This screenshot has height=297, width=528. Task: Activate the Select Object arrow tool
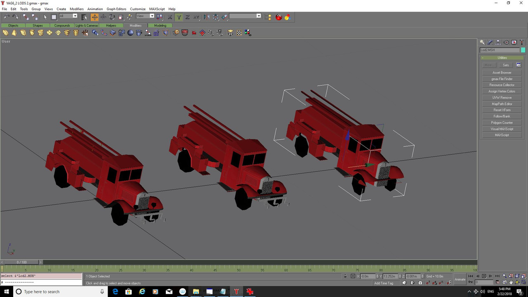click(x=45, y=17)
